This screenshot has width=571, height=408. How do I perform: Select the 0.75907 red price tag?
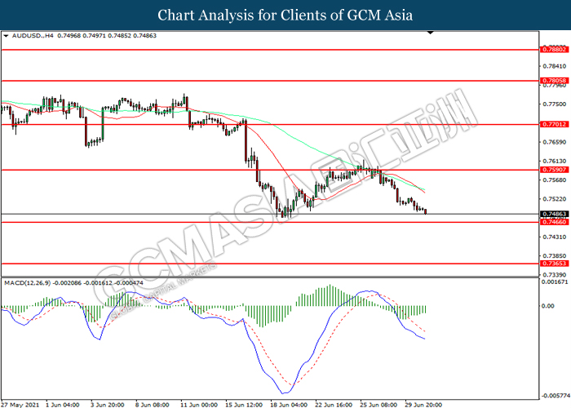tap(553, 171)
